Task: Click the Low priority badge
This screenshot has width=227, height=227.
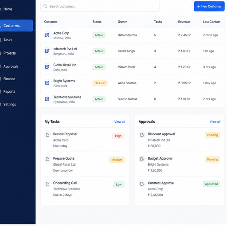Action: (119, 184)
